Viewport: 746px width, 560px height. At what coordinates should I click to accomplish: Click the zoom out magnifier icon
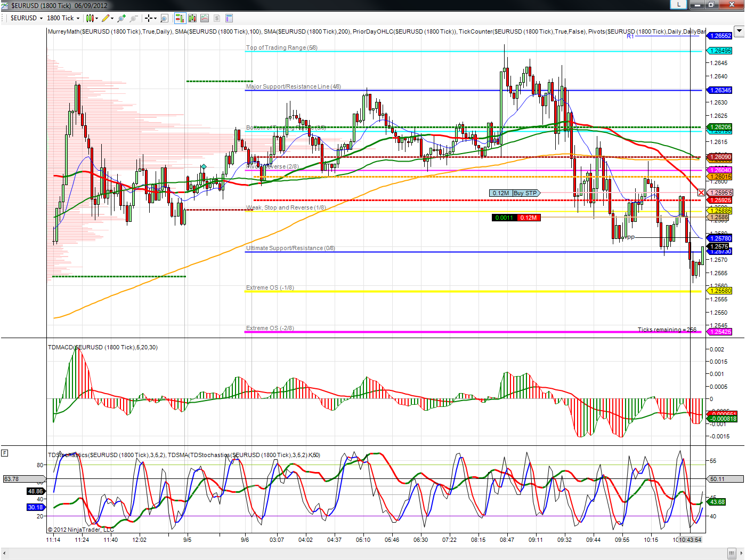(133, 18)
